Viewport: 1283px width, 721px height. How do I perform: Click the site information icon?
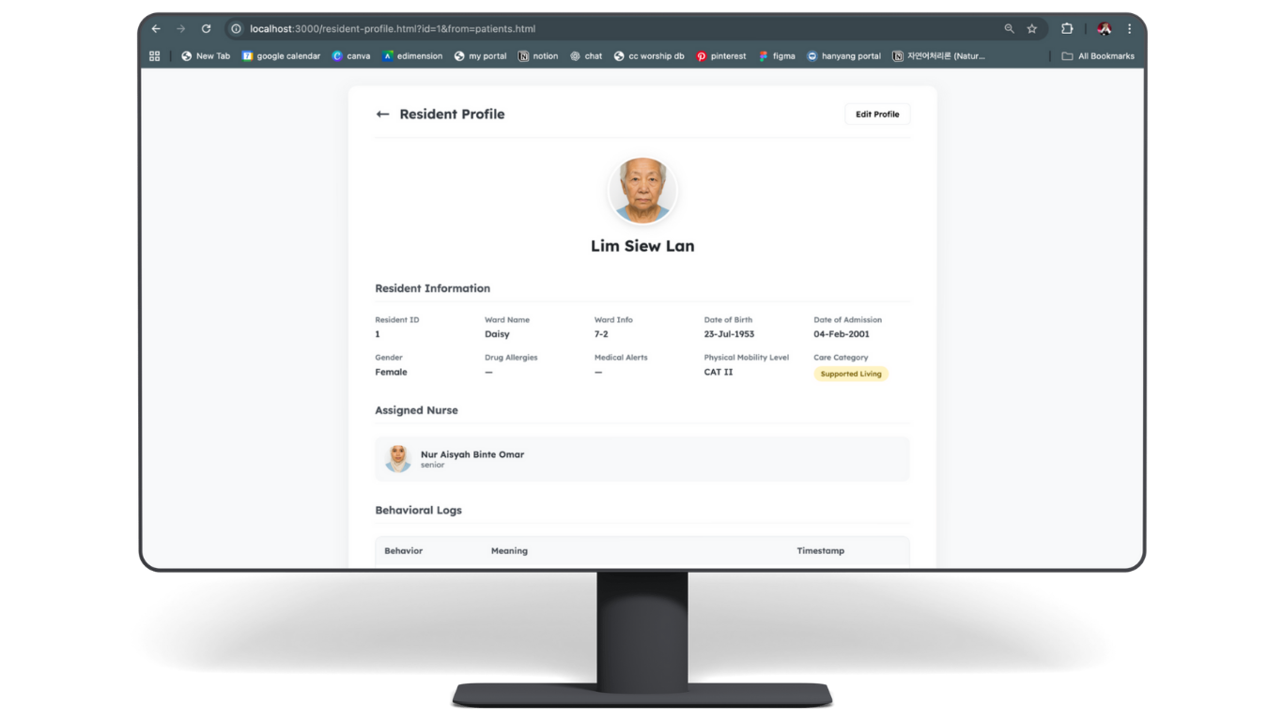click(x=237, y=29)
